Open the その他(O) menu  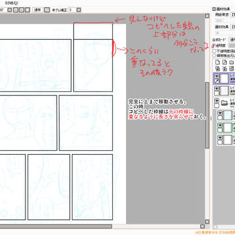12,3
